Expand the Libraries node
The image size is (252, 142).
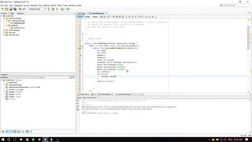tap(4, 32)
